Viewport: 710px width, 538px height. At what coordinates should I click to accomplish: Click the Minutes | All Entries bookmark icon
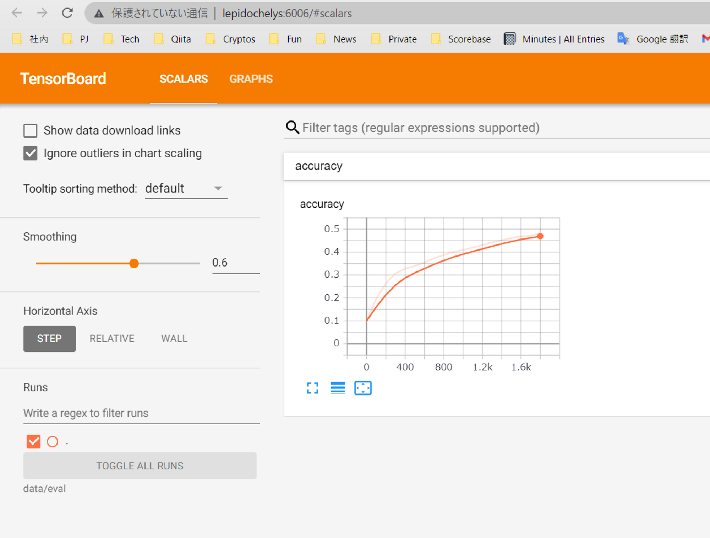click(510, 39)
